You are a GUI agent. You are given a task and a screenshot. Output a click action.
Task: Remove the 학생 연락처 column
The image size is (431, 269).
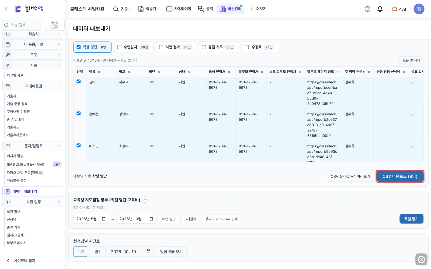229,72
